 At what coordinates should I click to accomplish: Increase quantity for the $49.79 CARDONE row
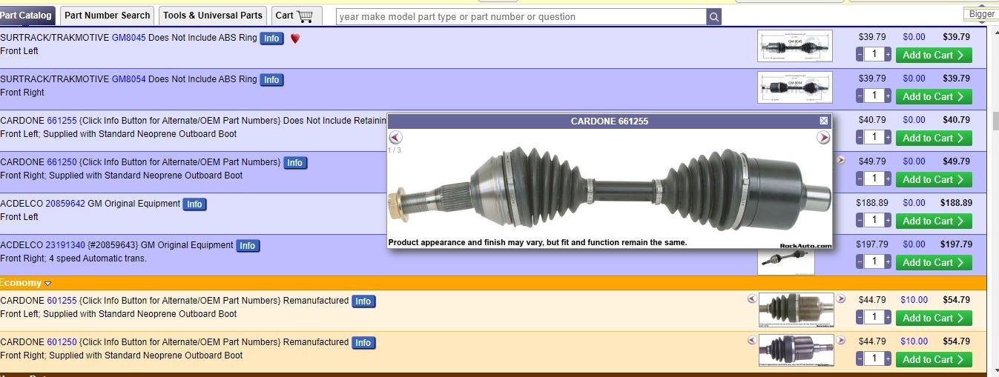point(888,179)
